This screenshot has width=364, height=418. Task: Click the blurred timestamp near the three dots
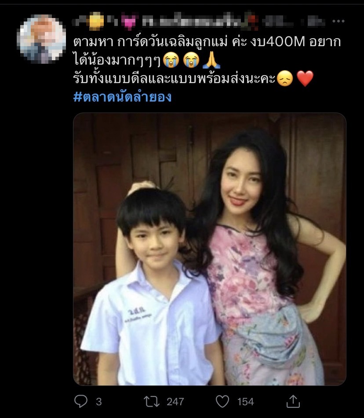(x=316, y=21)
